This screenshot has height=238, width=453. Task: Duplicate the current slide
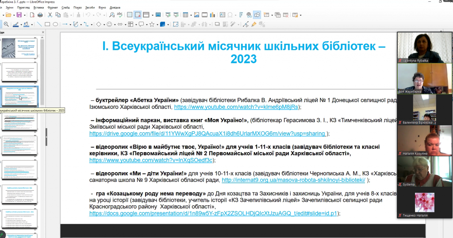(278, 15)
